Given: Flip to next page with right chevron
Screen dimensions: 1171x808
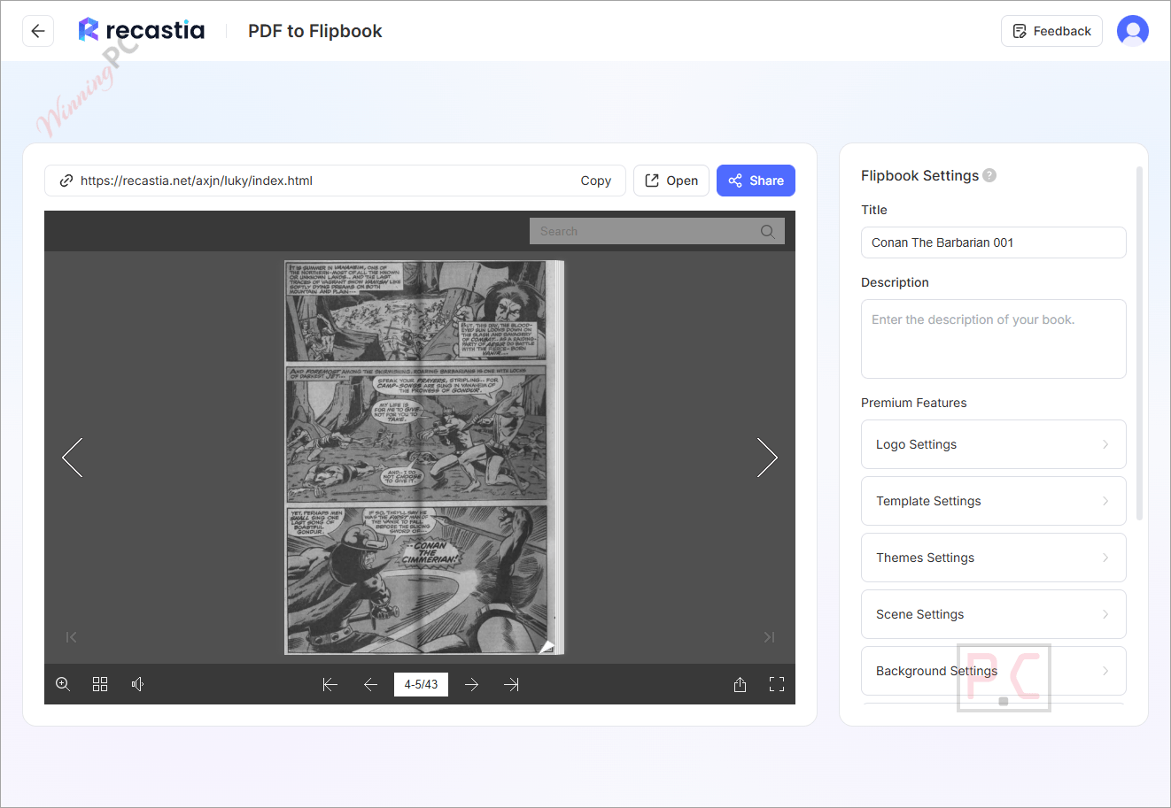Looking at the screenshot, I should (x=767, y=458).
